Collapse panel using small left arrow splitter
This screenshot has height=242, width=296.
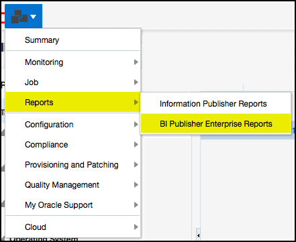[x=198, y=235]
